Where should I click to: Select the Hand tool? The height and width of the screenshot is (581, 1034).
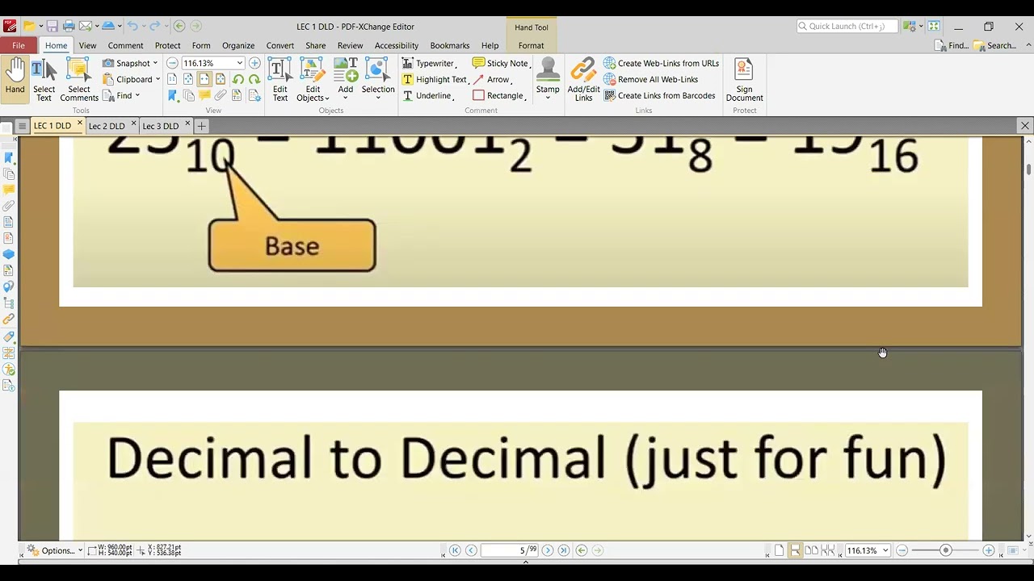(15, 79)
